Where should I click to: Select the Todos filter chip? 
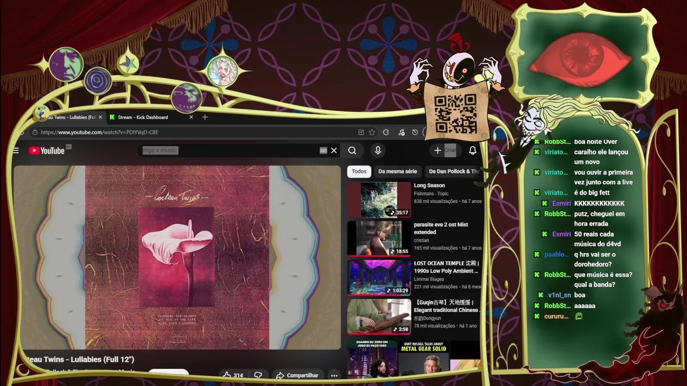[x=359, y=172]
